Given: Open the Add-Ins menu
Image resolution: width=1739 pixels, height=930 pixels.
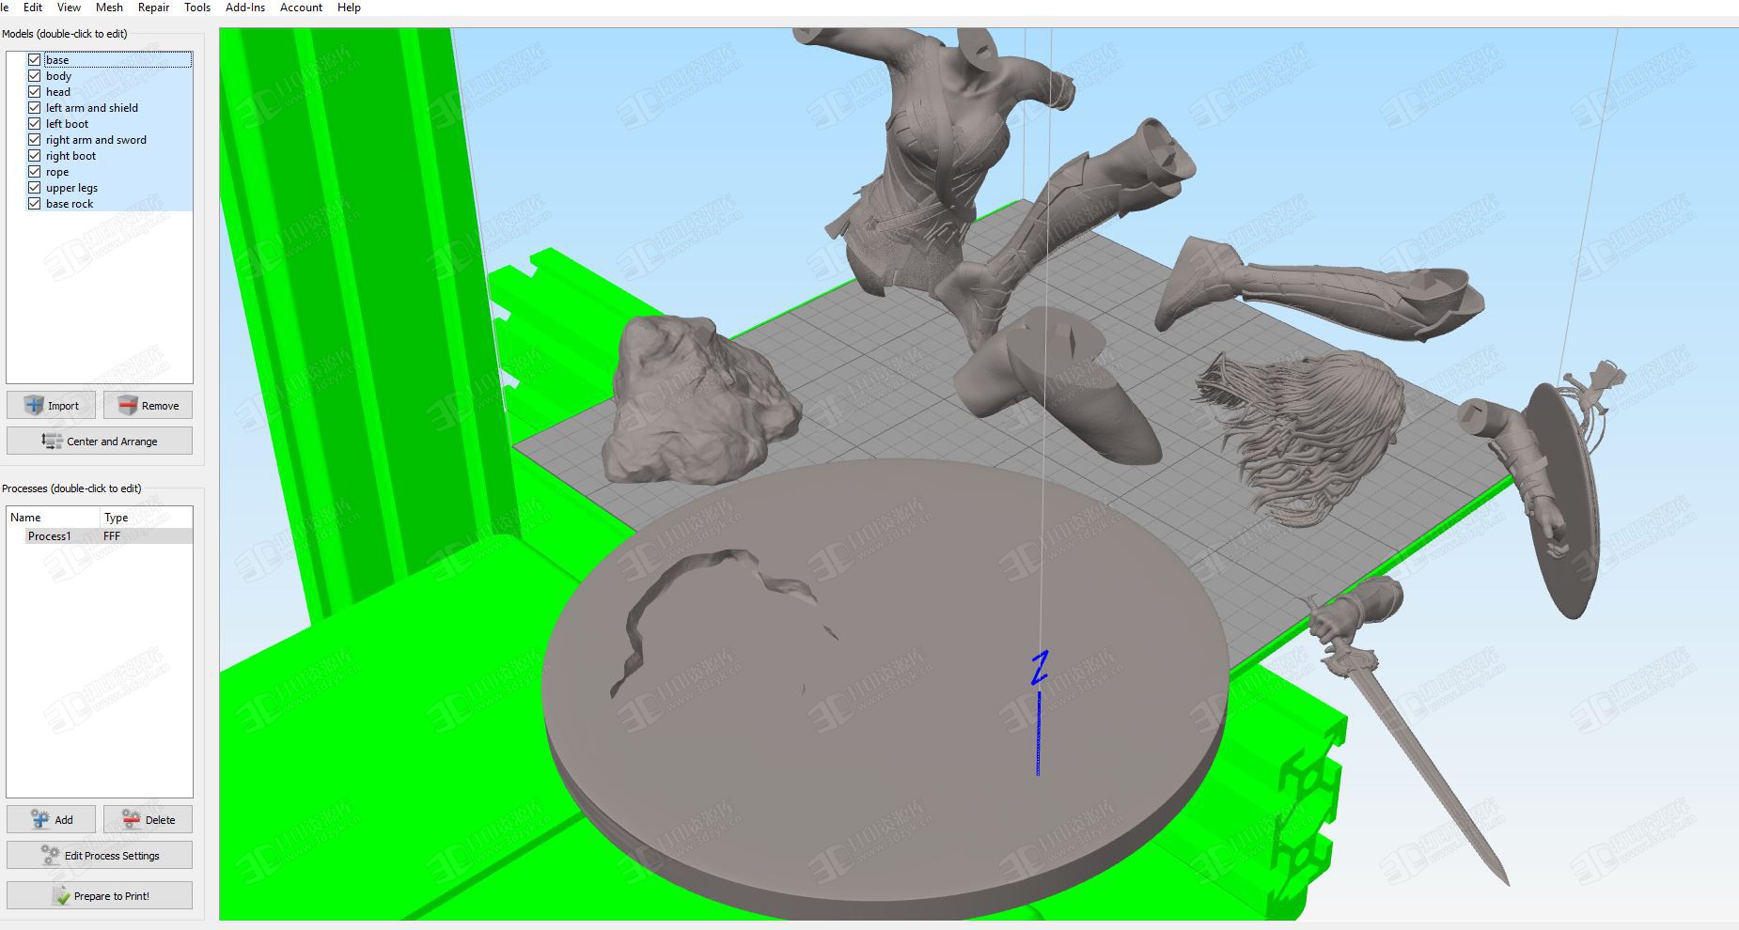Looking at the screenshot, I should point(245,8).
